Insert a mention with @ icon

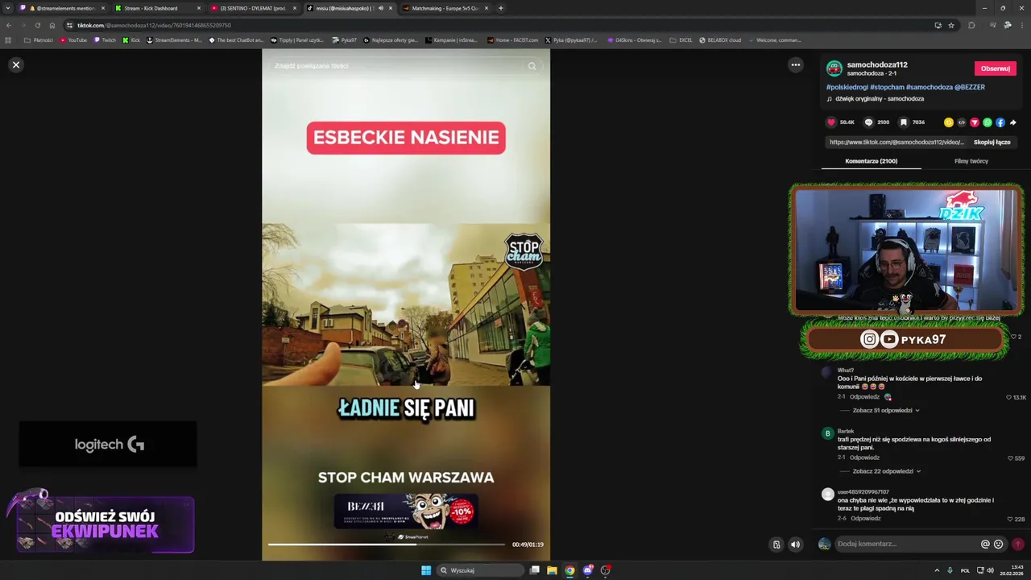point(985,544)
